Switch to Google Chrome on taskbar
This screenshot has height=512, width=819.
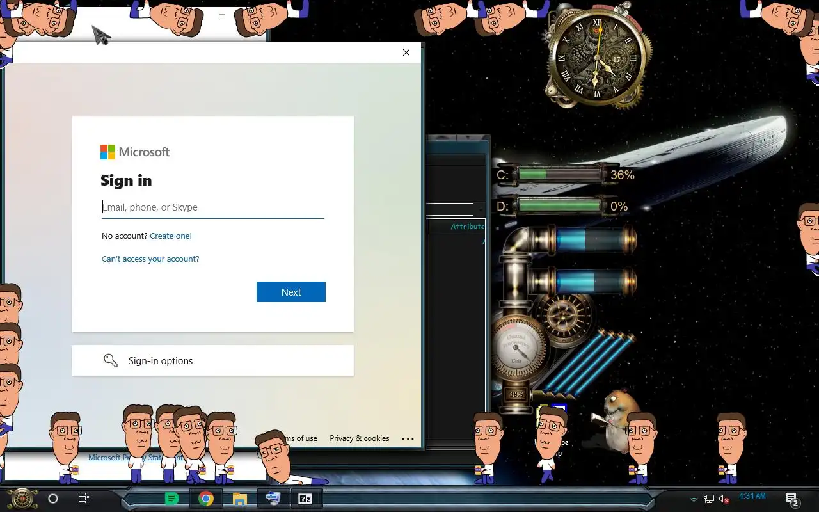(x=205, y=499)
